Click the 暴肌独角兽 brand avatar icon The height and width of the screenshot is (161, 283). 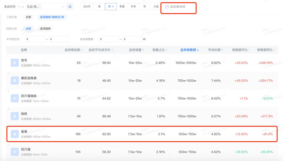(15, 81)
